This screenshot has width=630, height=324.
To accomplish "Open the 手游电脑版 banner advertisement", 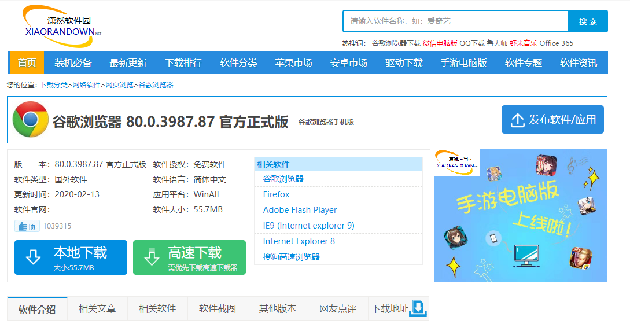I will 520,215.
